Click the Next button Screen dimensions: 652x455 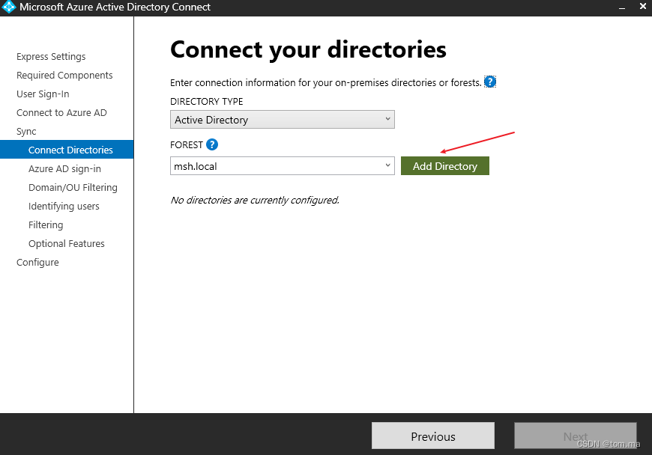576,436
